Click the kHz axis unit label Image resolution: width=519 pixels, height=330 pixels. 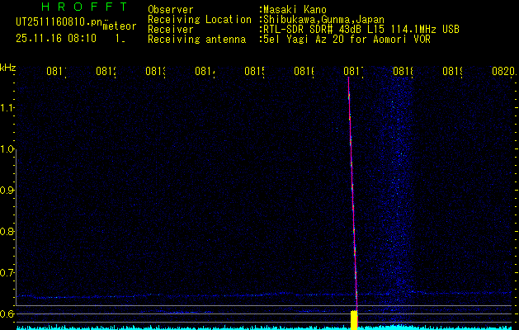pyautogui.click(x=8, y=67)
